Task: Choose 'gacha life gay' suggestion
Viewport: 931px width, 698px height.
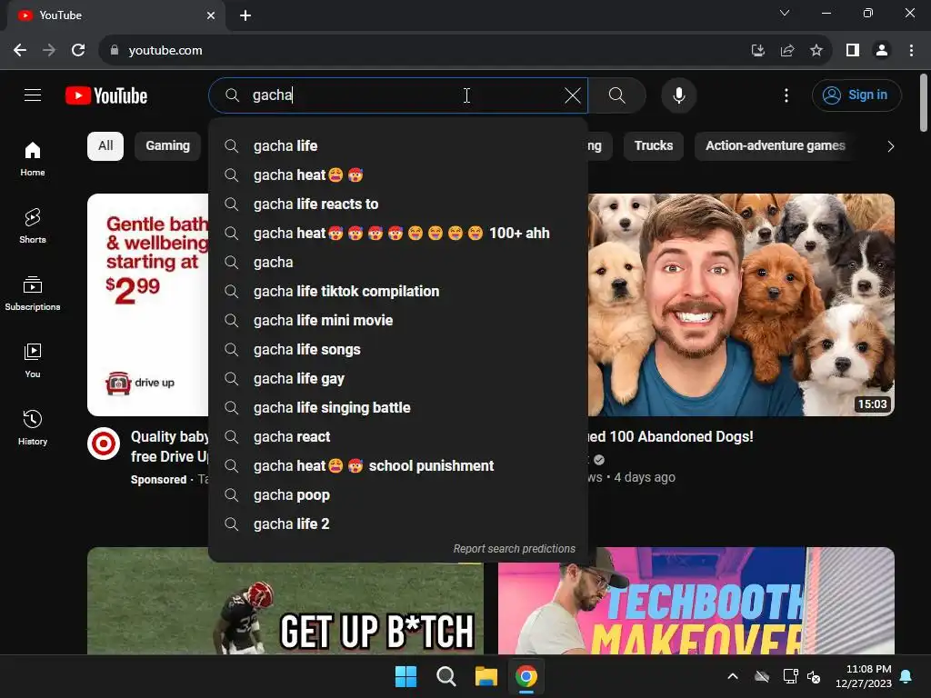Action: click(x=398, y=379)
